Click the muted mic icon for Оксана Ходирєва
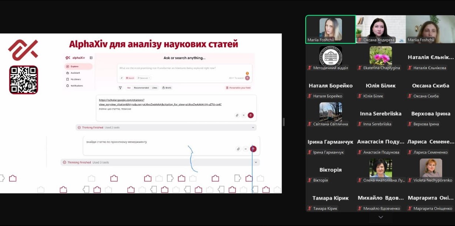The width and height of the screenshot is (455, 226). click(359, 40)
